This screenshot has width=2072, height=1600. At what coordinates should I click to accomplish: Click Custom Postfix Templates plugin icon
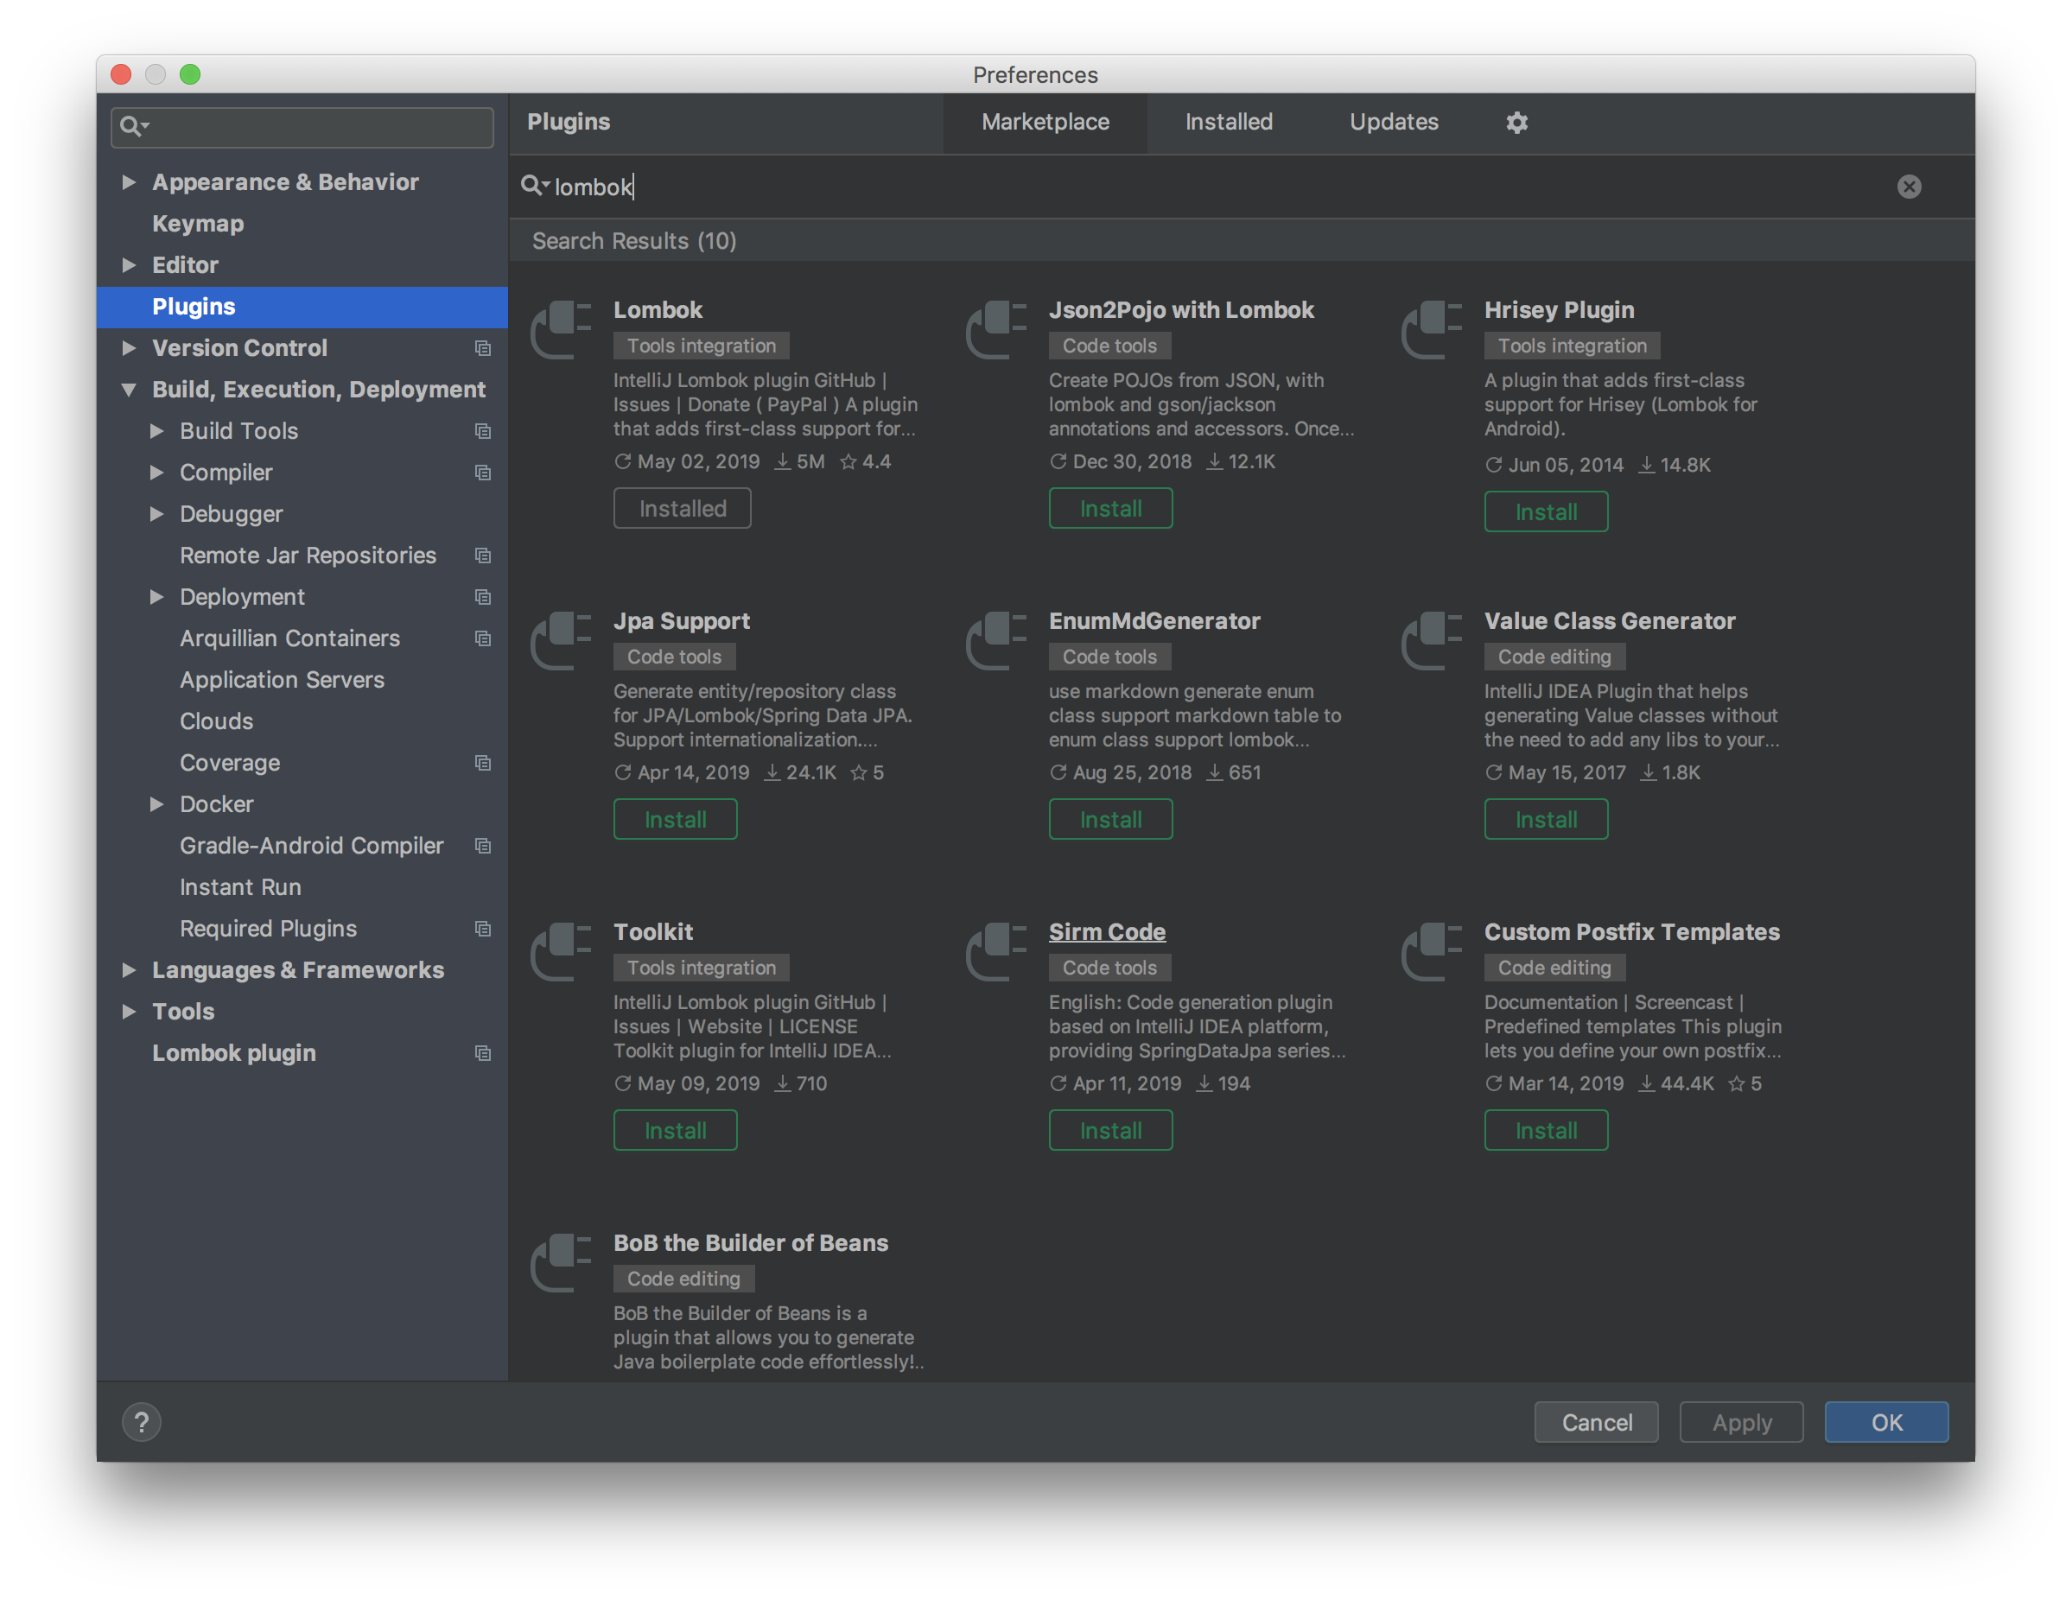coord(1432,951)
